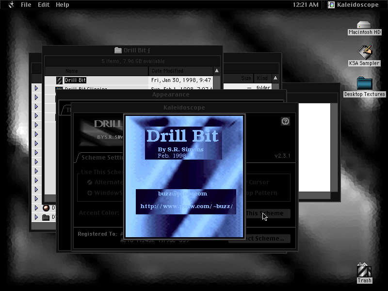Toggle the Alternate checkbox in Scheme Settings

tap(90, 182)
